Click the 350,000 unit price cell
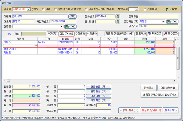 (109, 49)
